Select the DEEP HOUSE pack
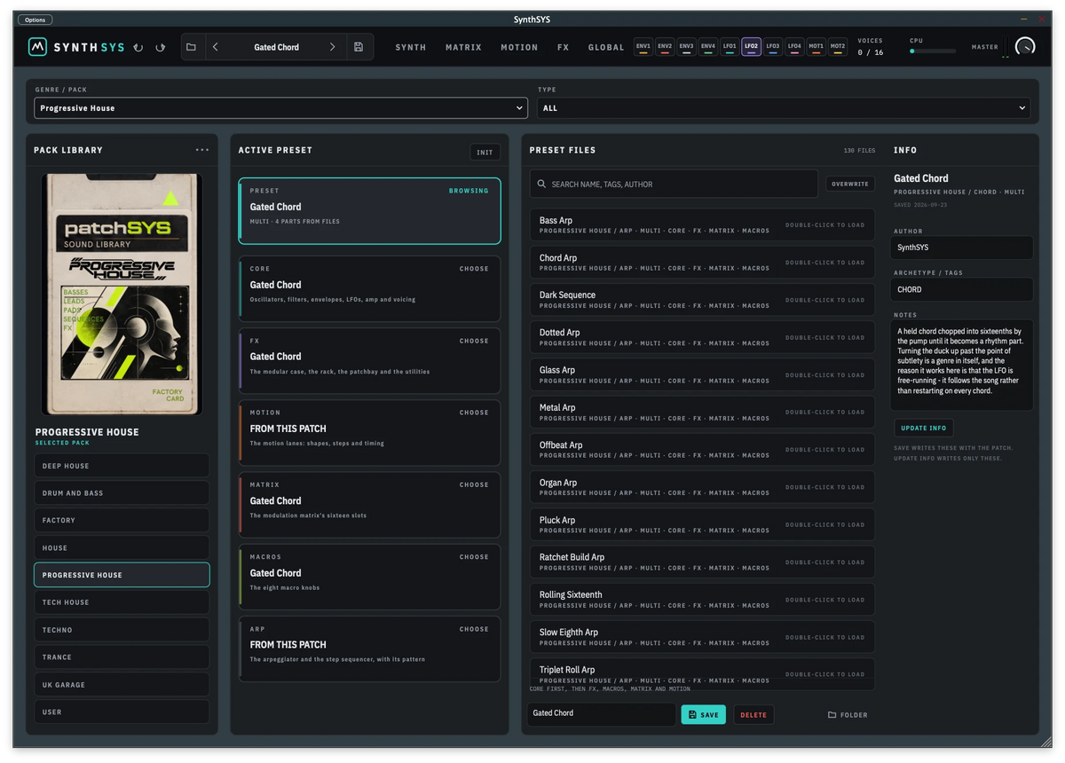The image size is (1065, 763). (x=122, y=466)
